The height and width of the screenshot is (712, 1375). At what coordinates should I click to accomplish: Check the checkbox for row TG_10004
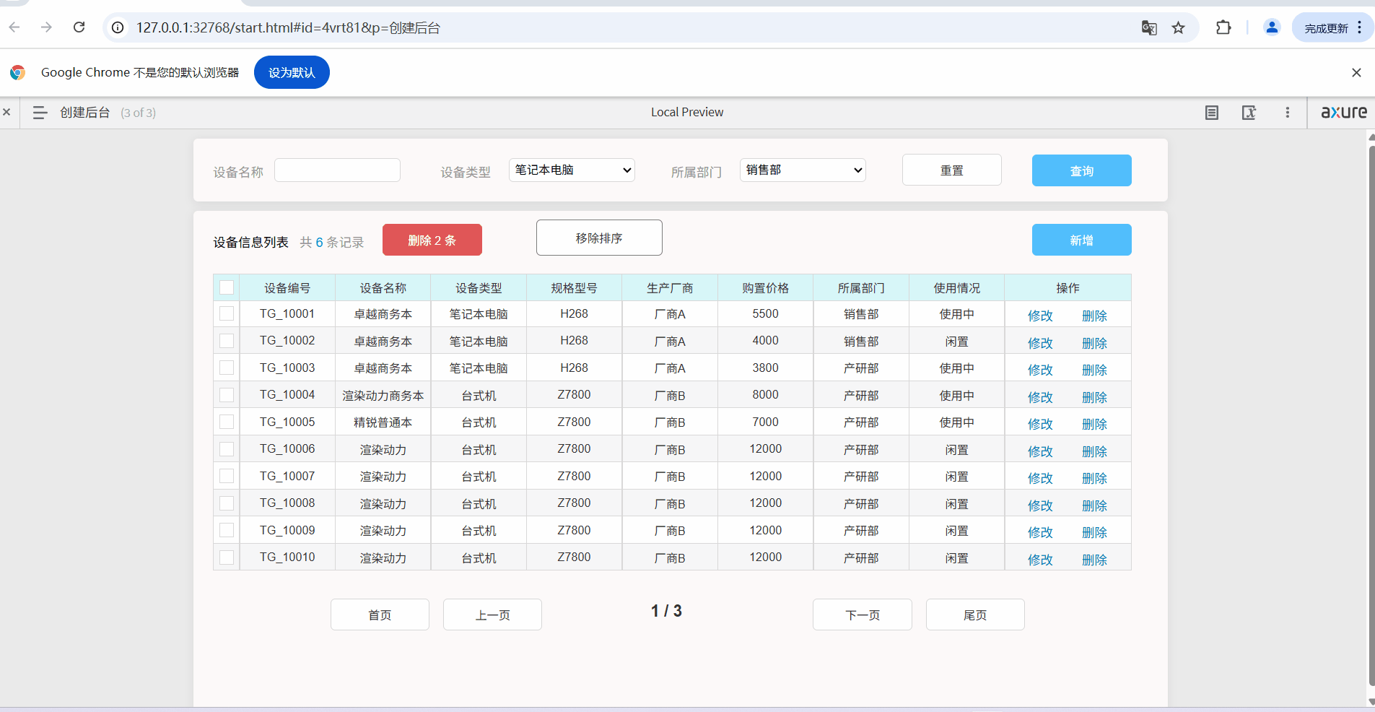coord(226,394)
